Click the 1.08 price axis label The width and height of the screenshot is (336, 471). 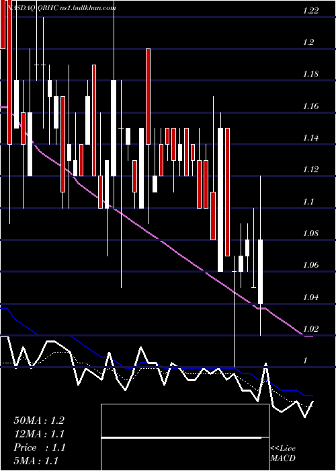[310, 233]
